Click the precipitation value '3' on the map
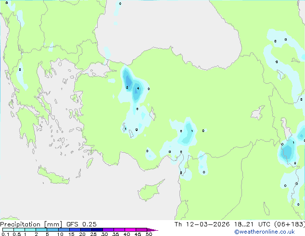The width and height of the screenshot is (305, 236). pyautogui.click(x=127, y=88)
